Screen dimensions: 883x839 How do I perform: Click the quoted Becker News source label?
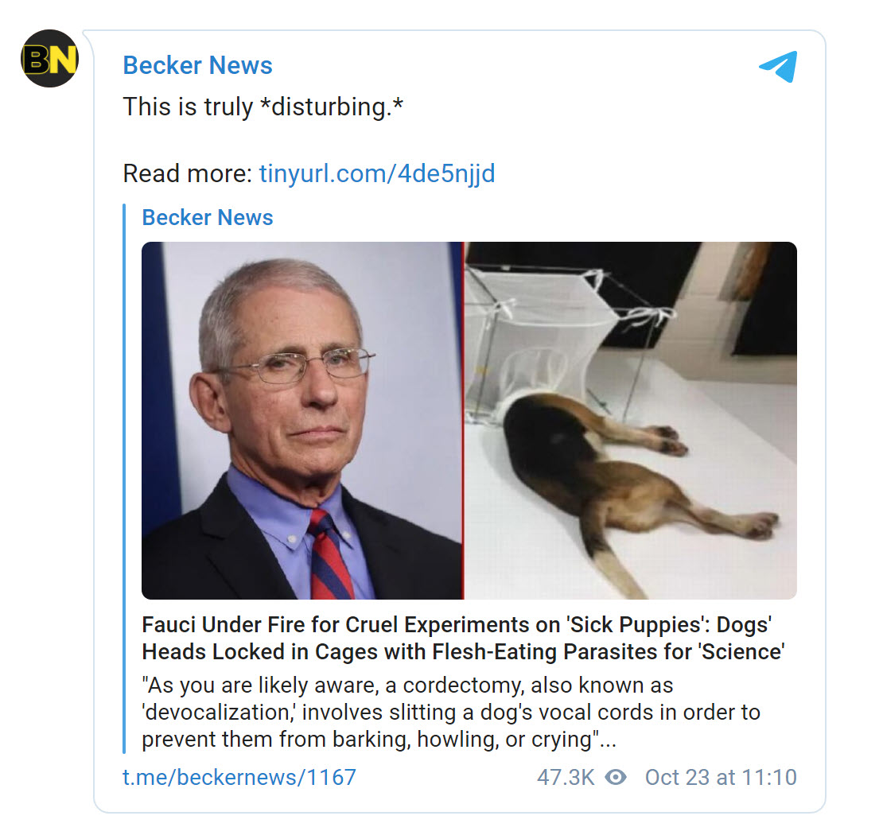(207, 217)
